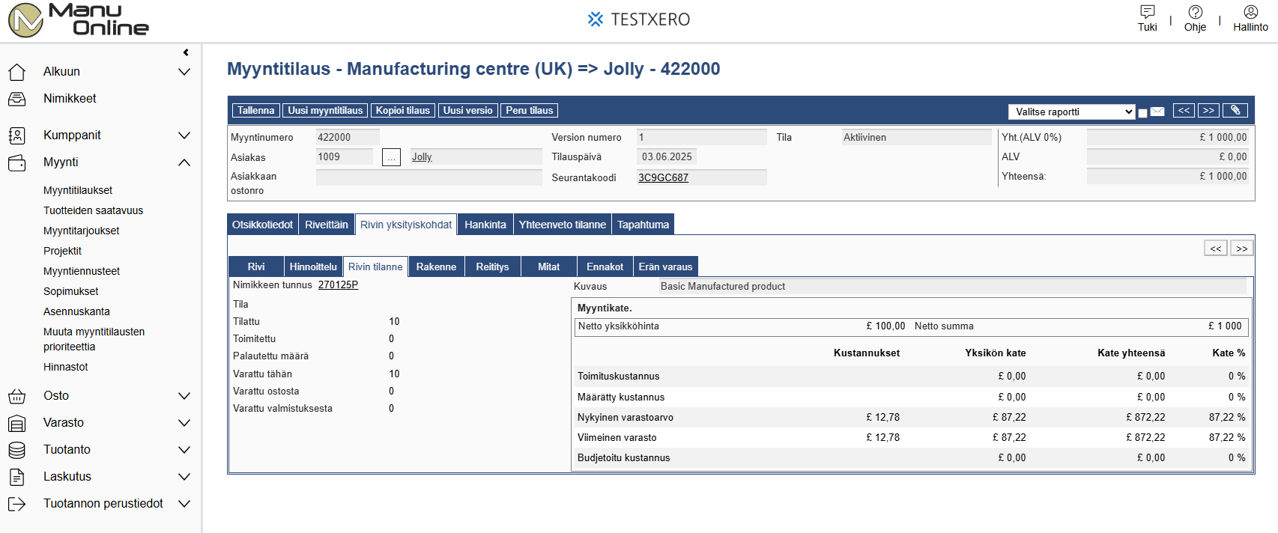Click the TESTXERO company logo
1278x533 pixels.
tap(639, 19)
